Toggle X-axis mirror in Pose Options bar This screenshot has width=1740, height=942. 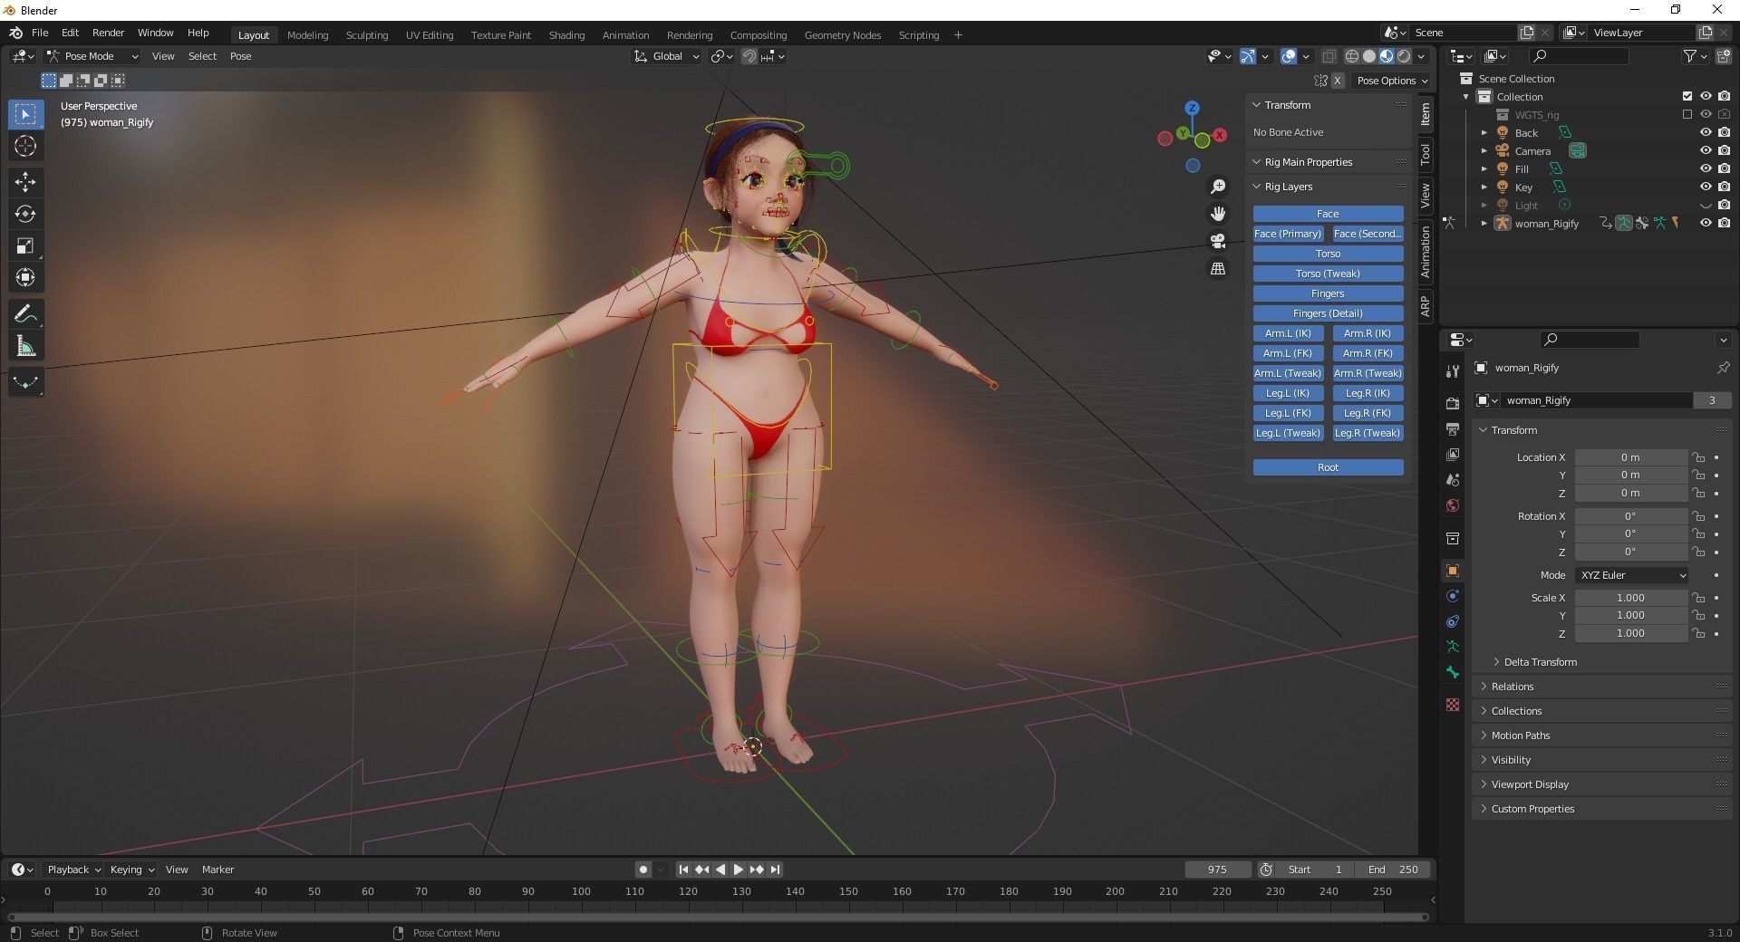[x=1337, y=81]
